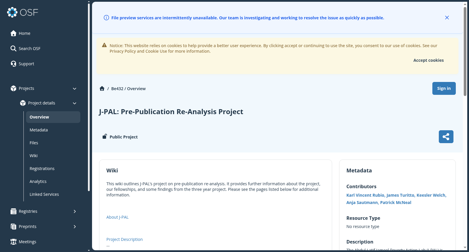The height and width of the screenshot is (252, 469).
Task: Click the Search OSF label
Action: (x=30, y=49)
